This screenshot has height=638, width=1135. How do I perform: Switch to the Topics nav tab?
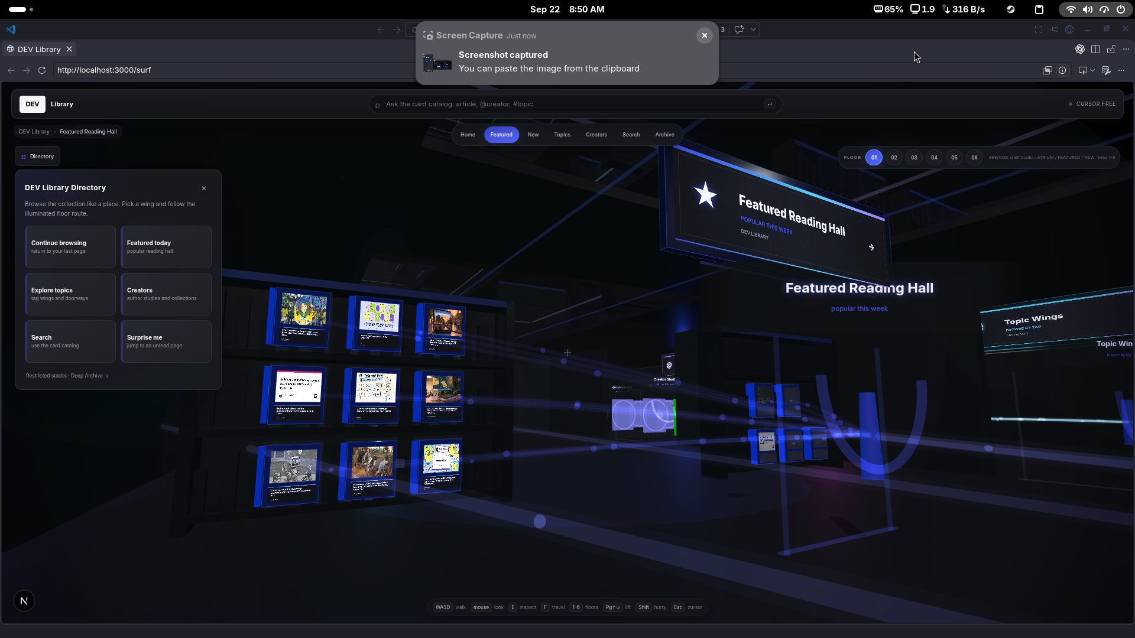click(562, 135)
